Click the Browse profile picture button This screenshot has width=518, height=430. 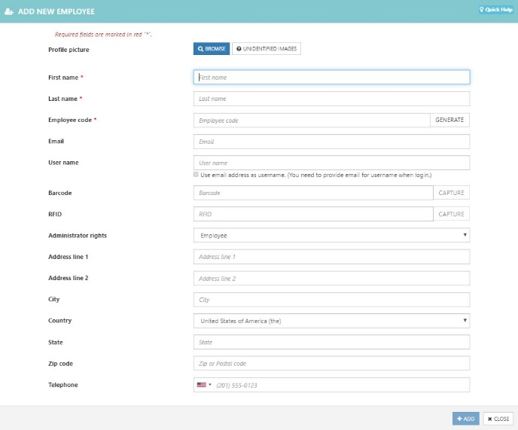point(212,49)
